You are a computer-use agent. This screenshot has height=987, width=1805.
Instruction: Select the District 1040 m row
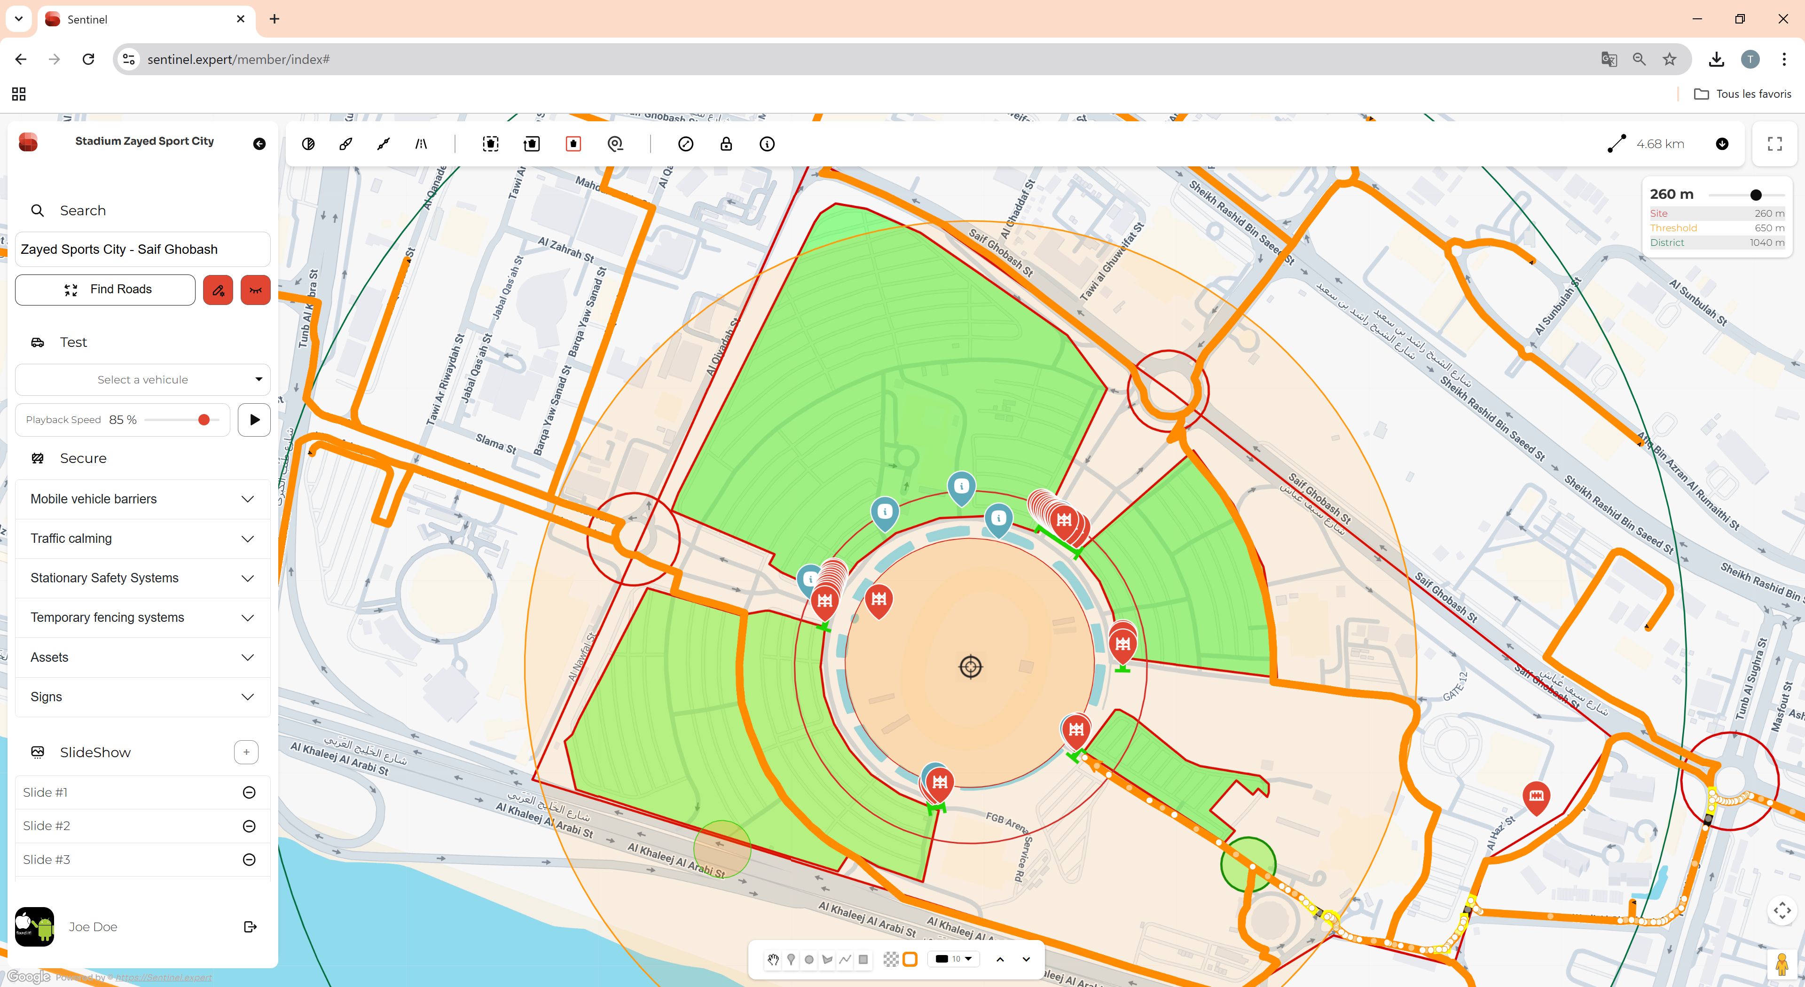click(1717, 243)
